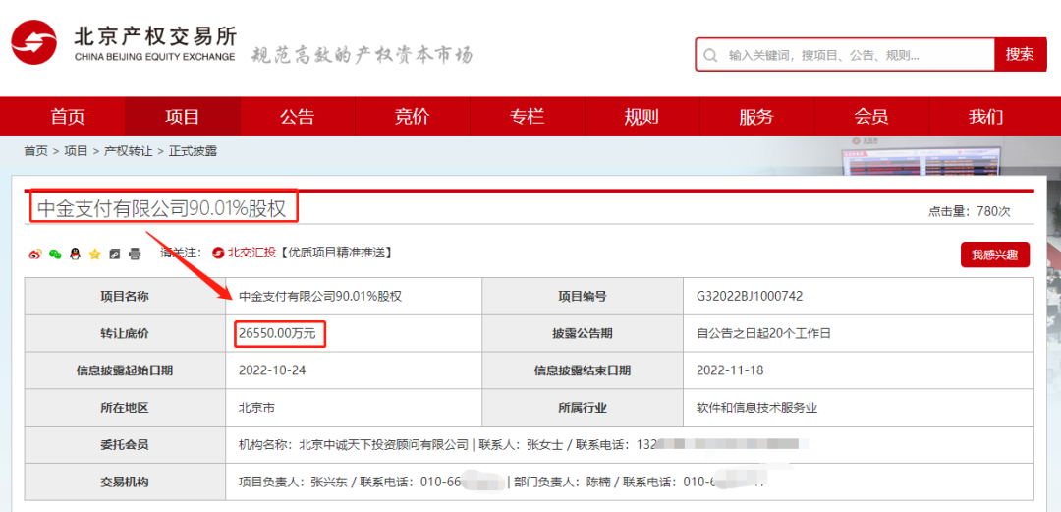Image resolution: width=1061 pixels, height=512 pixels.
Task: Open the 公告 menu item
Action: [x=297, y=117]
